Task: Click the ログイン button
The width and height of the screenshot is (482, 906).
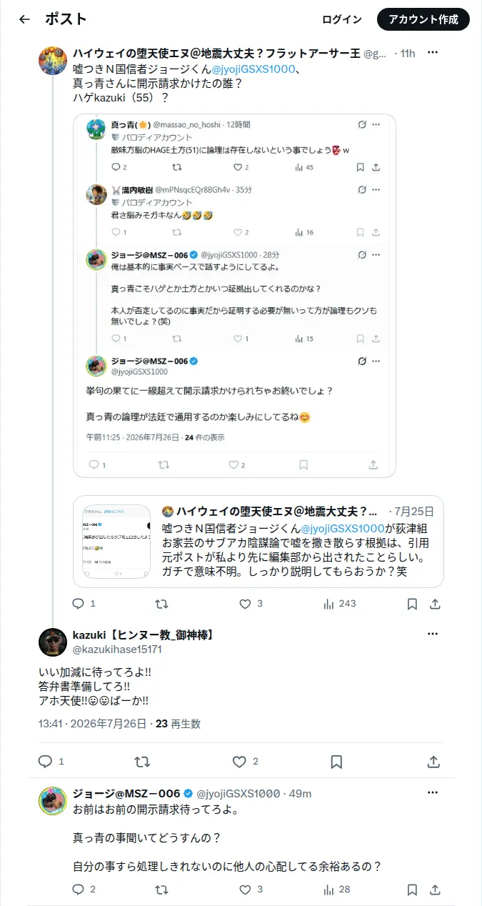Action: click(342, 19)
